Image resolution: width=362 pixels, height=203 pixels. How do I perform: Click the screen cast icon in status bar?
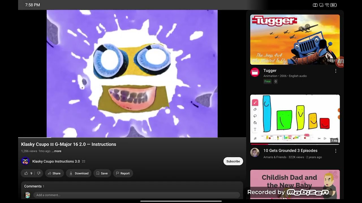(321, 5)
